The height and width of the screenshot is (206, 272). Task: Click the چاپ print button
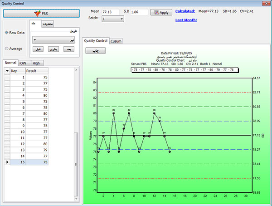pos(95,51)
